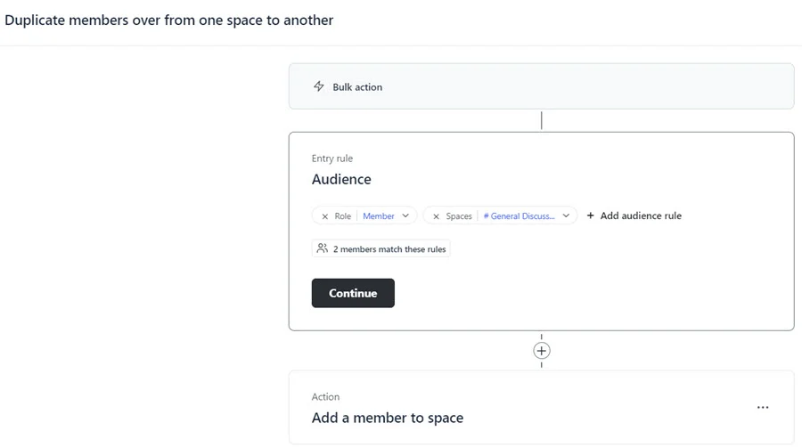The height and width of the screenshot is (447, 802).
Task: Add a step with the circled plus
Action: pos(541,351)
